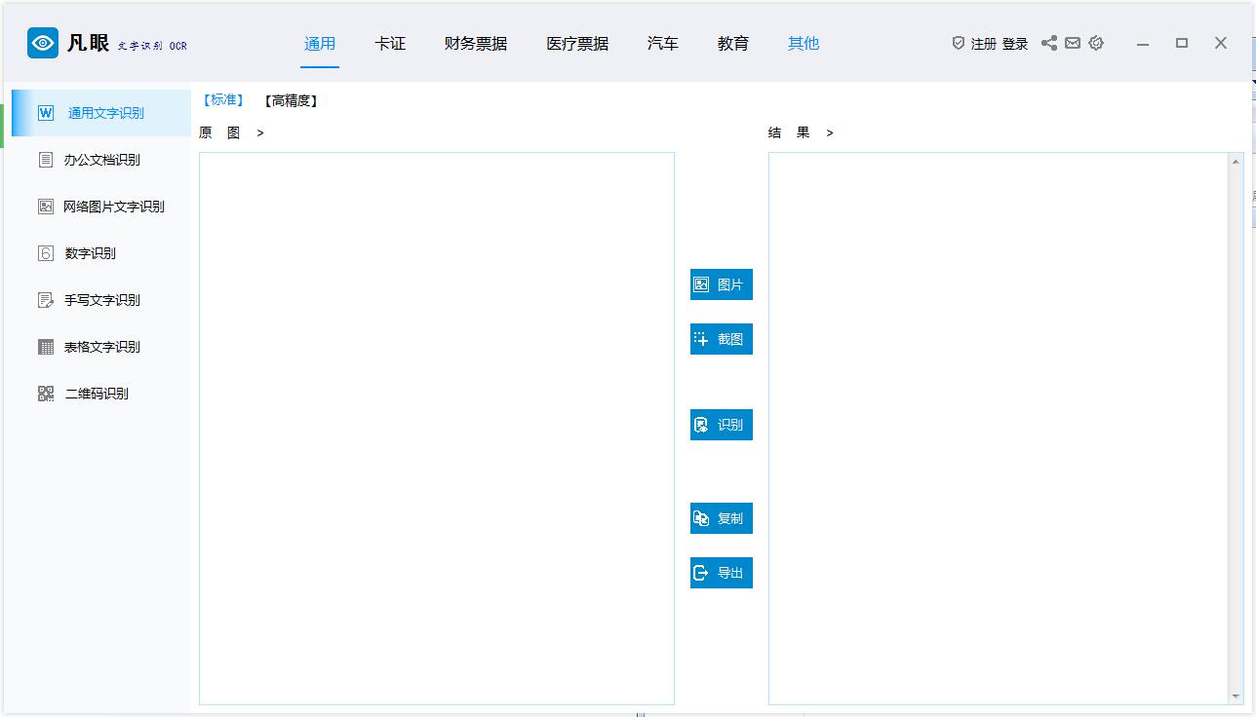Switch to 医疗票据 tab
The width and height of the screenshot is (1256, 717).
click(x=577, y=44)
